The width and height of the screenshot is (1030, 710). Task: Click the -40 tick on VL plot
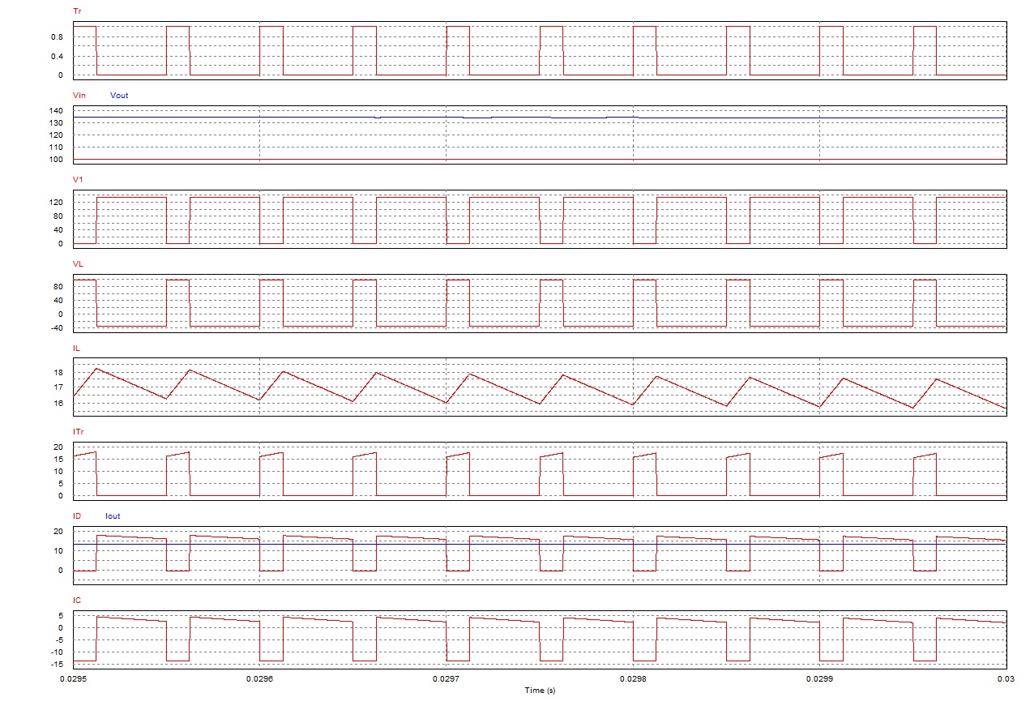point(57,327)
